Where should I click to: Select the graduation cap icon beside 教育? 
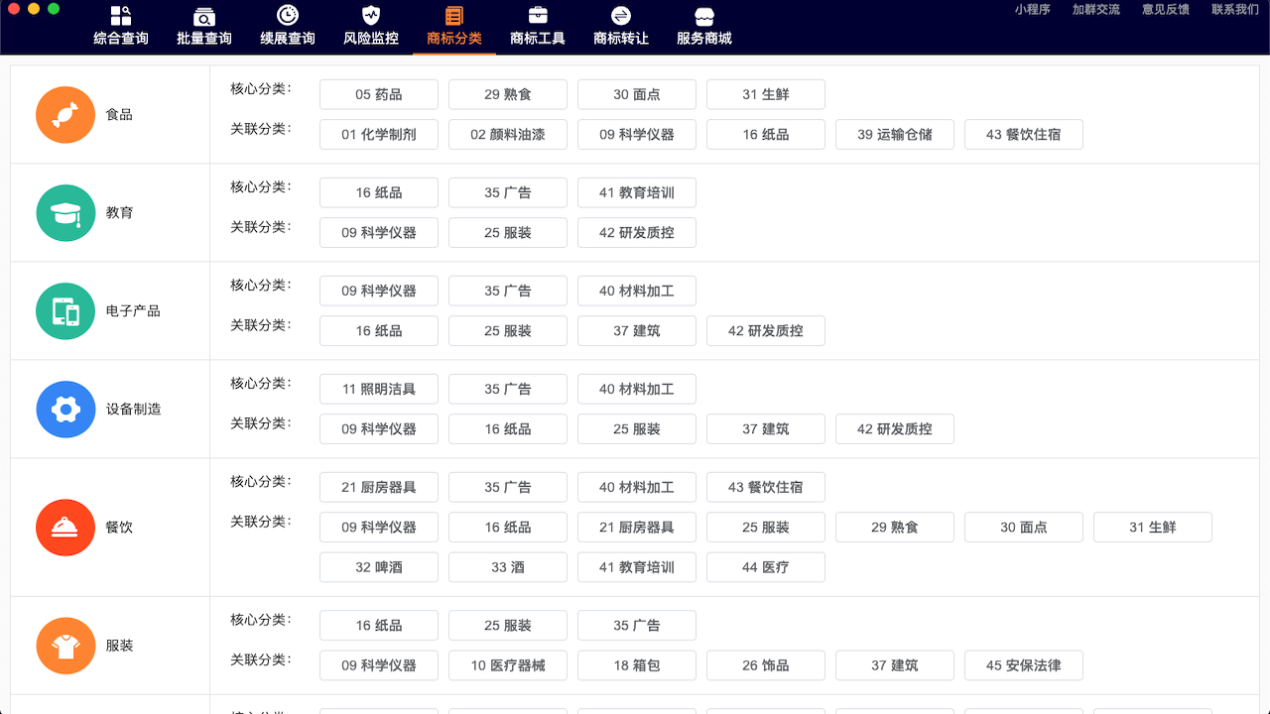point(65,212)
